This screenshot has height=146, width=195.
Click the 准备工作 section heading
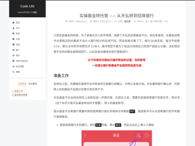61,75
